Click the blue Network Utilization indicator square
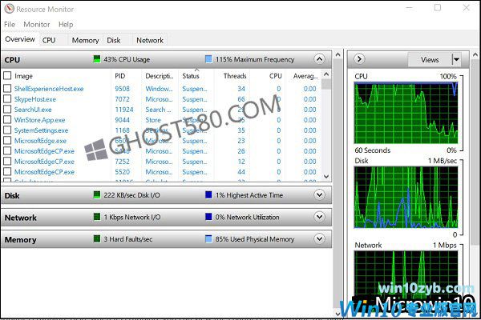The width and height of the screenshot is (481, 320). (208, 217)
